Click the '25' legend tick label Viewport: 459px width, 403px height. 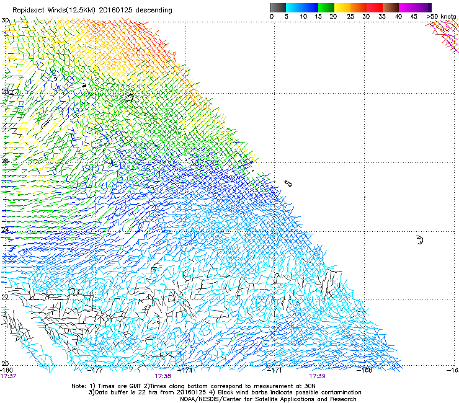click(350, 17)
